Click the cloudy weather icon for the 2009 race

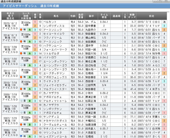click(x=21, y=101)
